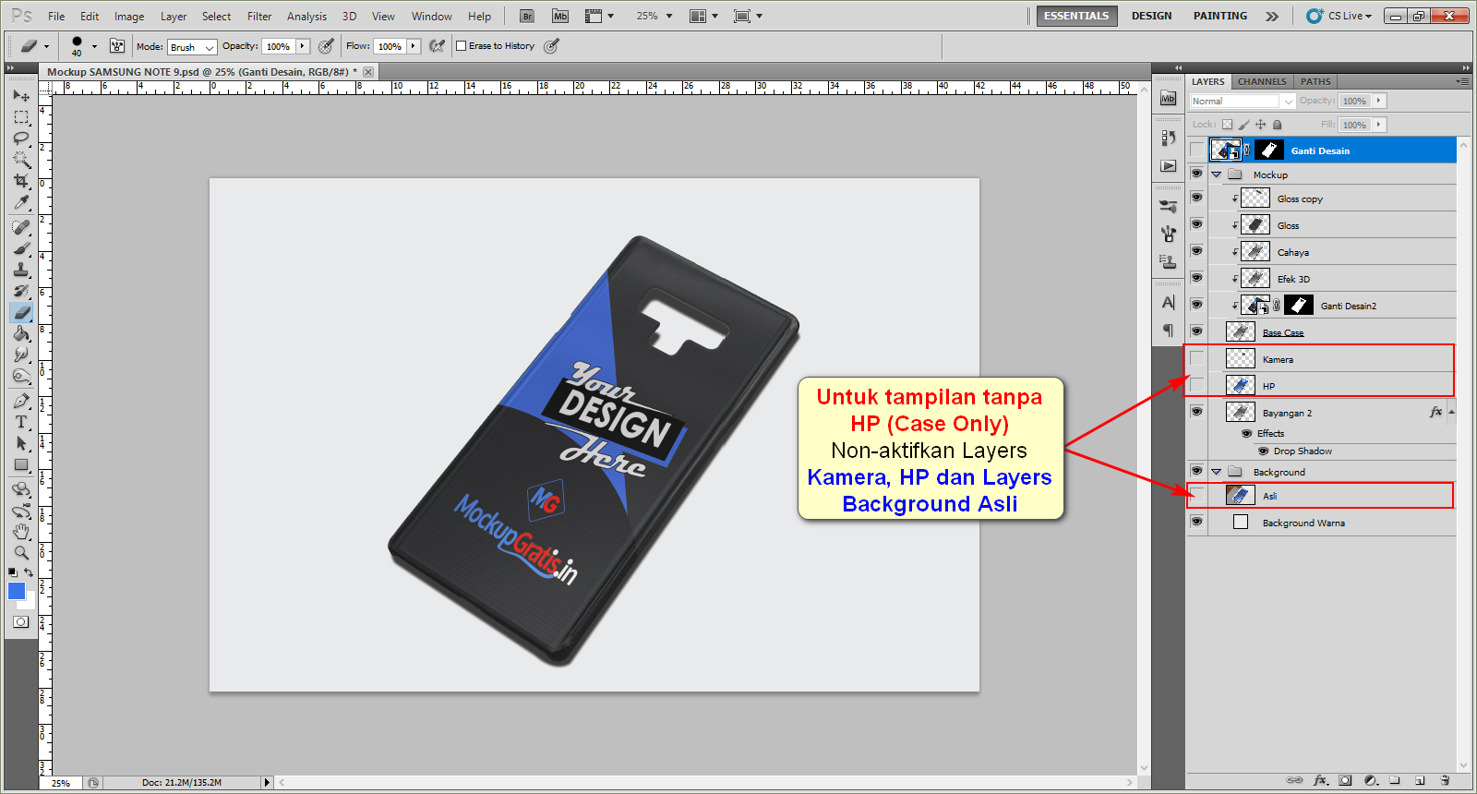Launch Adobe Bridge from menu bar
This screenshot has height=794, width=1477.
point(527,16)
